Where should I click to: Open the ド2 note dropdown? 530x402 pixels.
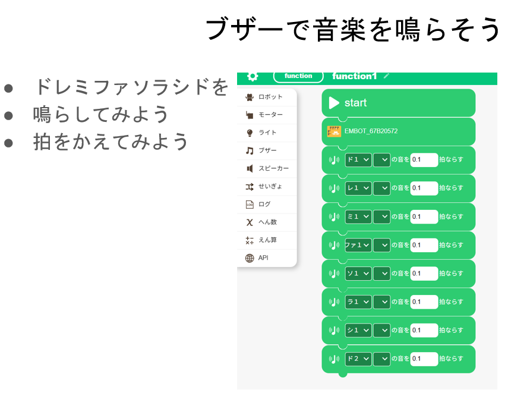(358, 359)
